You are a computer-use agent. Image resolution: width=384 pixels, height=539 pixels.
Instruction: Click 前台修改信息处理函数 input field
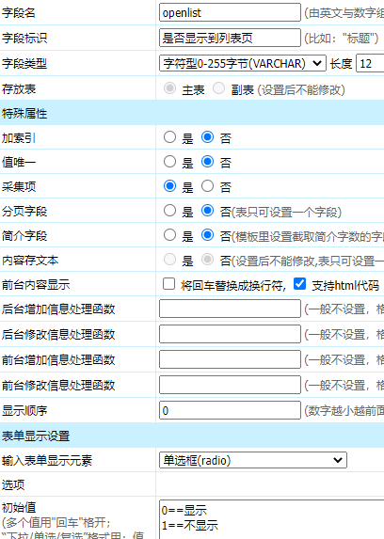[230, 385]
